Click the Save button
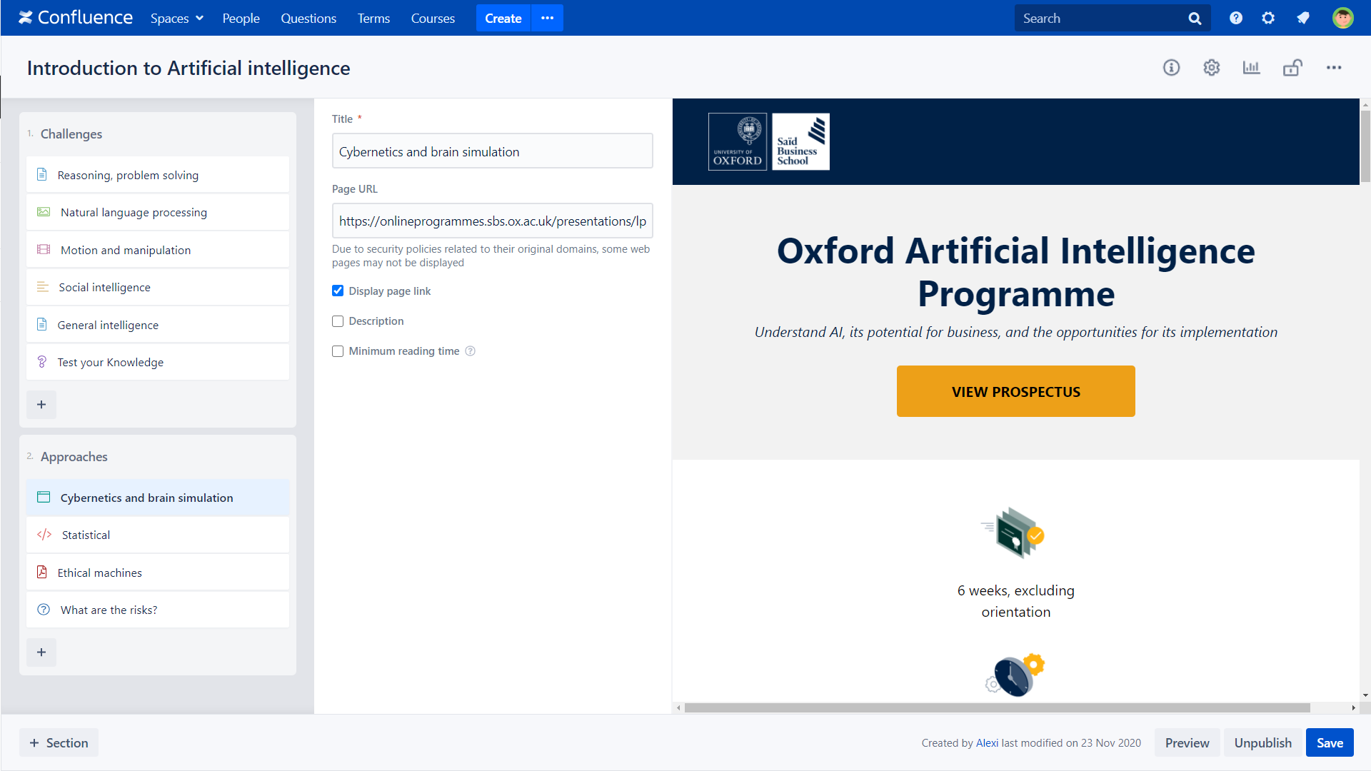 coord(1330,742)
